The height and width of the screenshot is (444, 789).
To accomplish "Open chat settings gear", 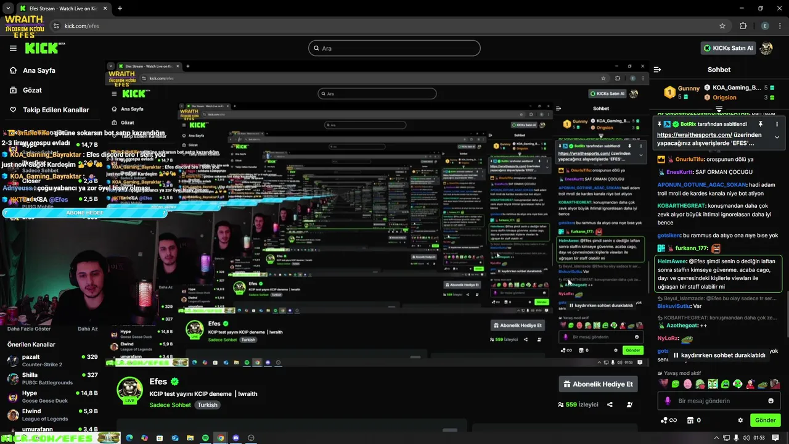I will click(740, 420).
